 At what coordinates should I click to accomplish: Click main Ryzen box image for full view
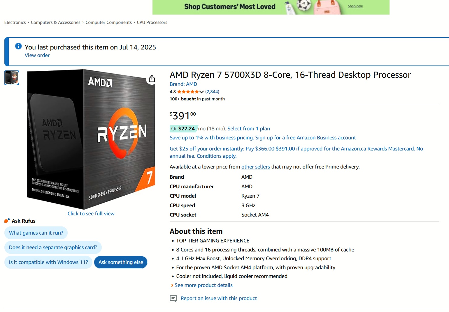coord(91,139)
